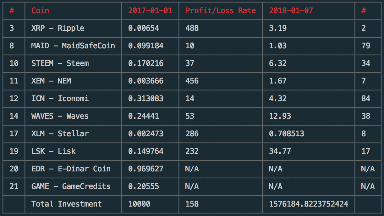This screenshot has width=384, height=216.
Task: Click profit rate 37 in Steem row
Action: tap(190, 63)
